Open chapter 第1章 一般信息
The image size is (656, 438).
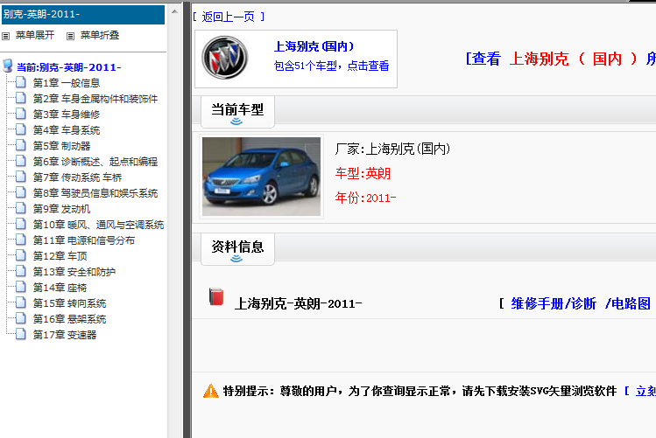[67, 83]
